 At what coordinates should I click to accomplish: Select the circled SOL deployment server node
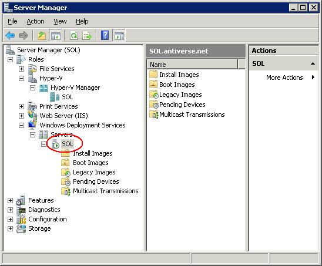point(68,144)
